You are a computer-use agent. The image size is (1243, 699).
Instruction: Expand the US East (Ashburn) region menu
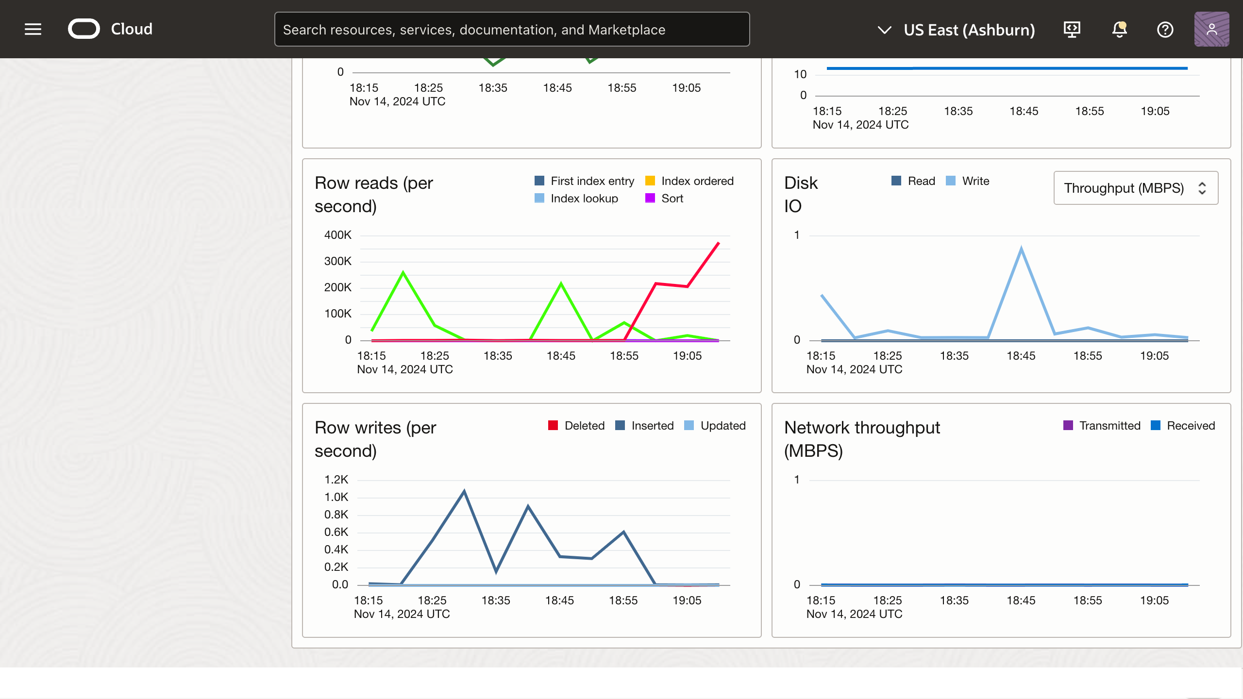point(969,30)
